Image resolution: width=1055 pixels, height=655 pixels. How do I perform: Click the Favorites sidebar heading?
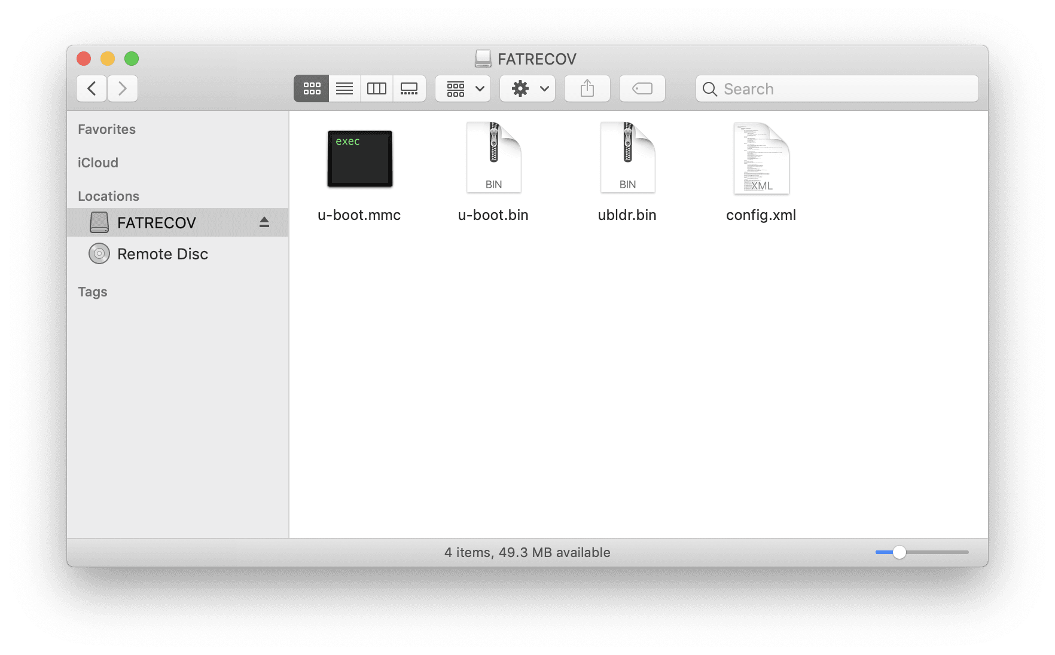pyautogui.click(x=106, y=129)
